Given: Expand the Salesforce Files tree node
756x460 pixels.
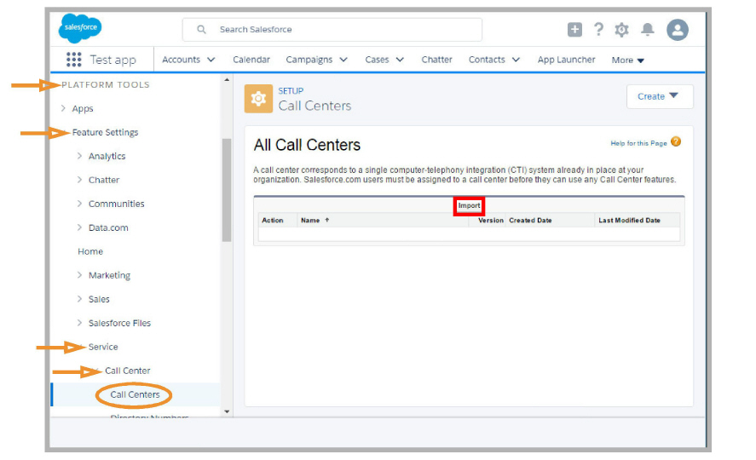Looking at the screenshot, I should point(79,323).
